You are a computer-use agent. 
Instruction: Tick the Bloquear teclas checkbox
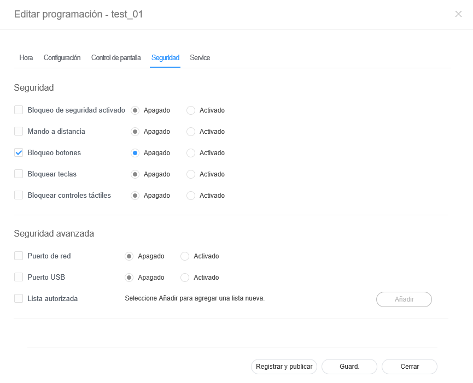click(x=19, y=174)
